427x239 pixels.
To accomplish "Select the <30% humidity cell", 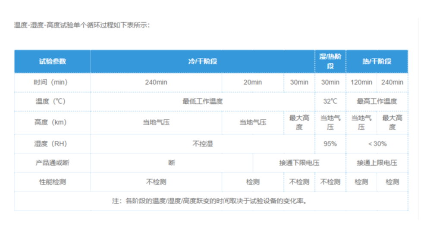I will point(377,144).
